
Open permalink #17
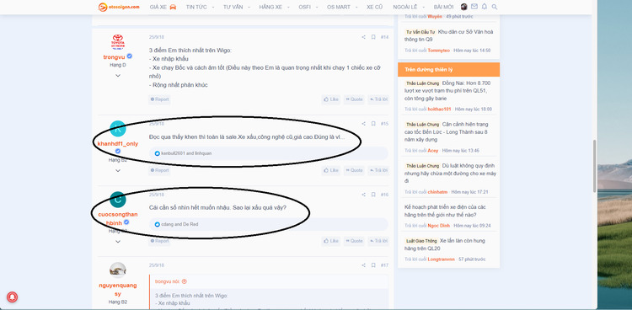pyautogui.click(x=384, y=265)
